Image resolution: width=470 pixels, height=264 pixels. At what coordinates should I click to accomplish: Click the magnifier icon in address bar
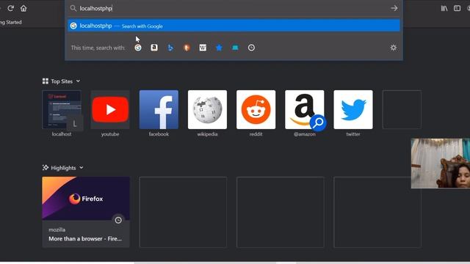pos(73,8)
